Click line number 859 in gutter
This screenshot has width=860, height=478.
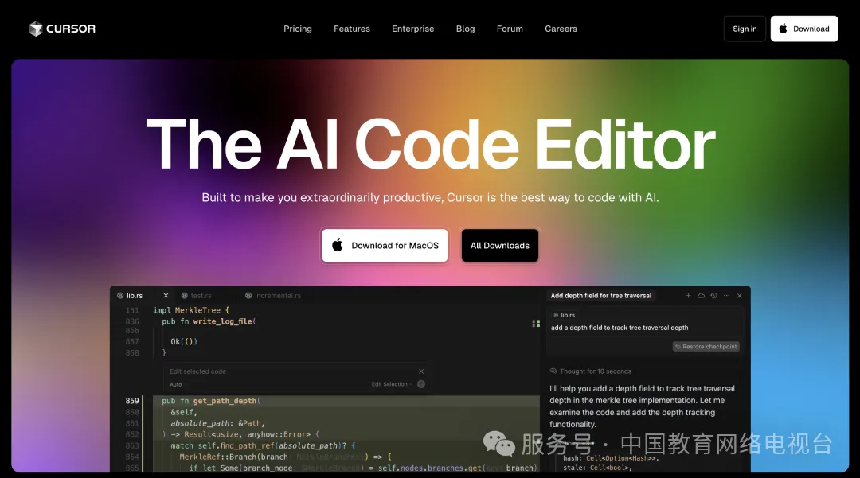[132, 401]
